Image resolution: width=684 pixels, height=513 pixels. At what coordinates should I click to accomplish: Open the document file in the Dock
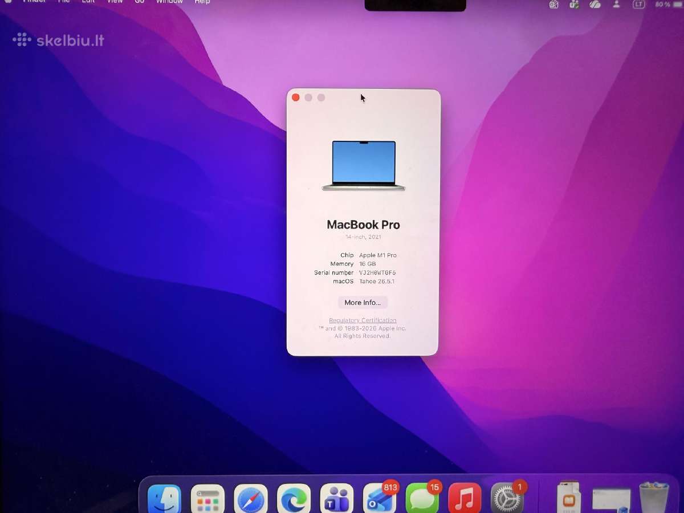[569, 498]
